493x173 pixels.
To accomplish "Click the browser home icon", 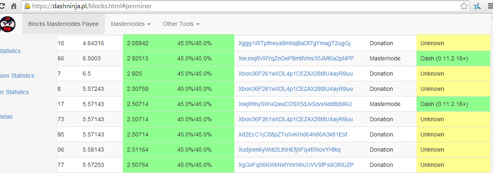I will pyautogui.click(x=13, y=6).
